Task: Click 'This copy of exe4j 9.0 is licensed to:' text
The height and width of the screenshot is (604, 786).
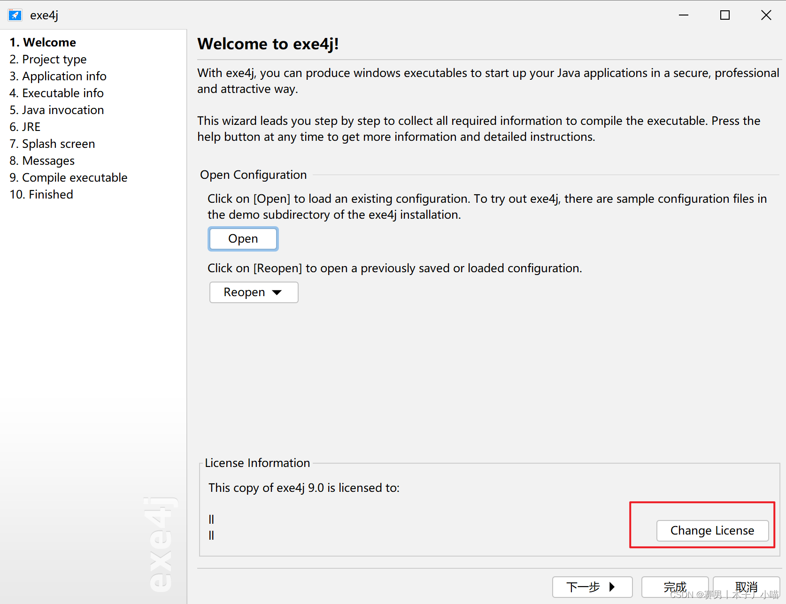Action: click(x=304, y=488)
